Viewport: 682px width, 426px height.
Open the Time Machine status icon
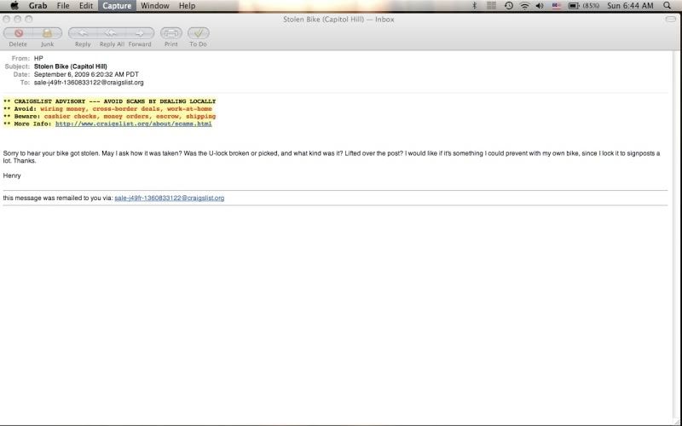pos(508,6)
